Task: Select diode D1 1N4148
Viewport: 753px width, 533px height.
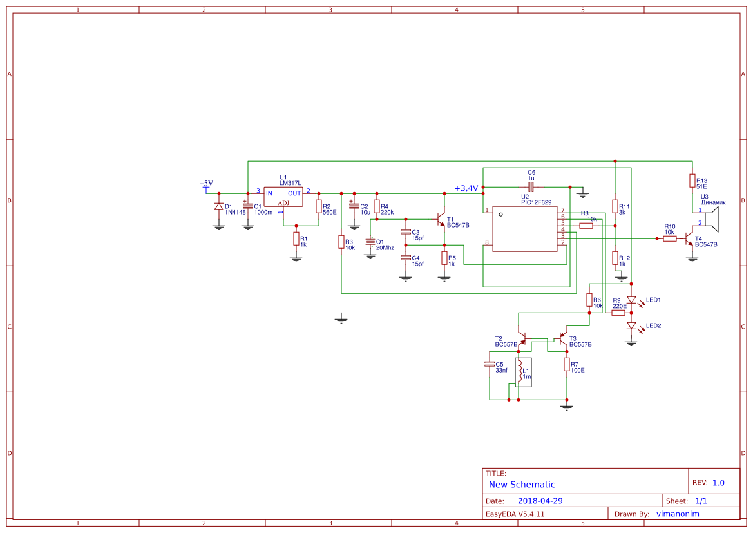Action: 218,208
